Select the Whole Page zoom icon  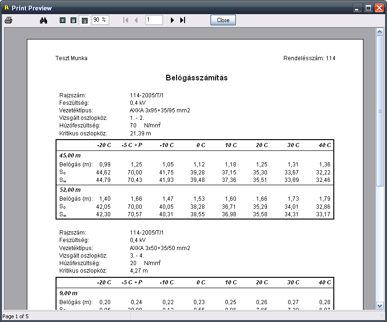(63, 20)
